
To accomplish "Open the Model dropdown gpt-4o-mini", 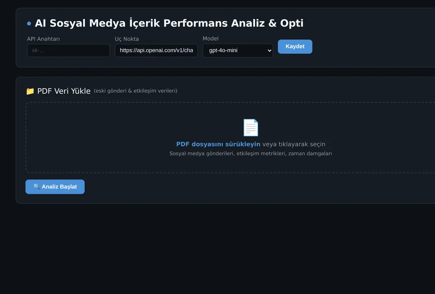I will 238,51.
